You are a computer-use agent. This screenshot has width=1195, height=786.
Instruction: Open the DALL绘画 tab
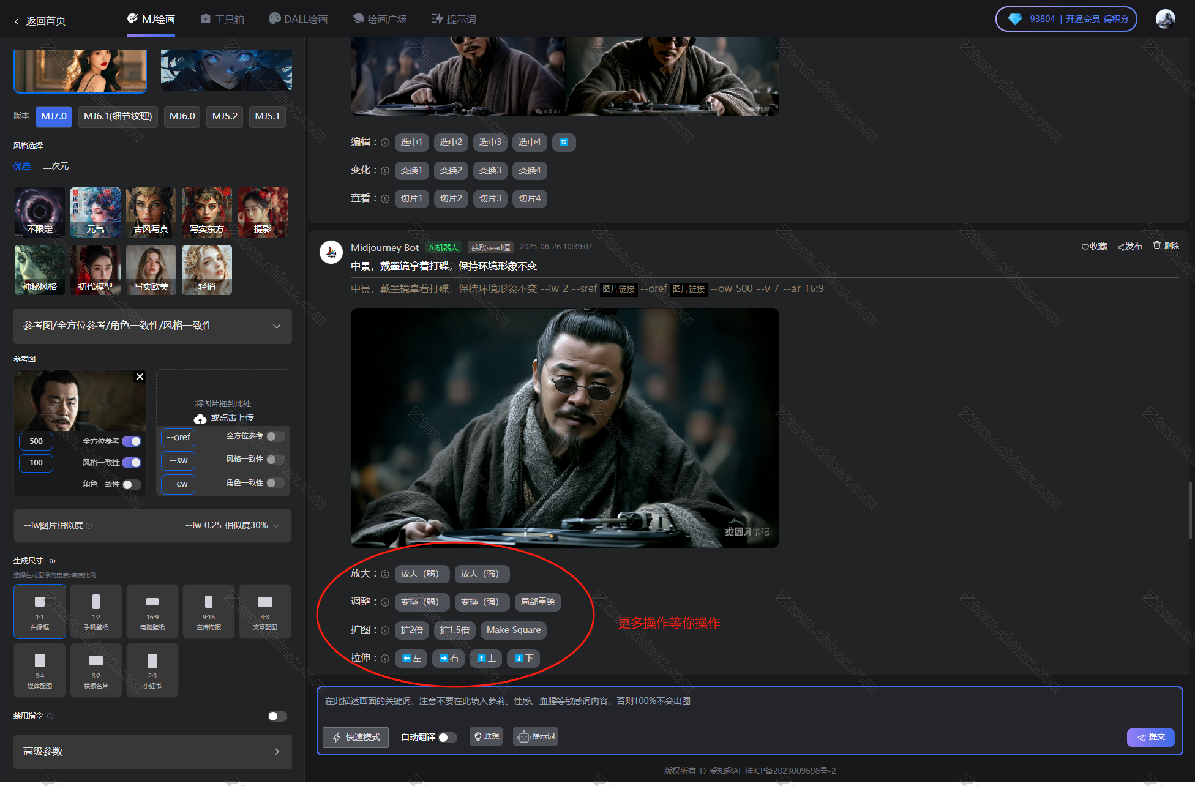pos(298,19)
